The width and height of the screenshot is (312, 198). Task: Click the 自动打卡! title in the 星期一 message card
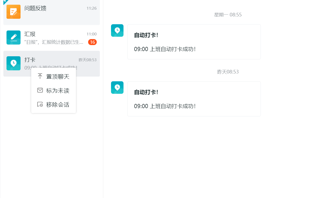146,35
